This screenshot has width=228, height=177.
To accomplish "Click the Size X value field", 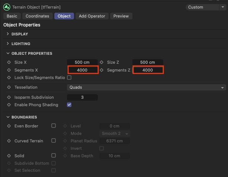I will click(x=82, y=62).
